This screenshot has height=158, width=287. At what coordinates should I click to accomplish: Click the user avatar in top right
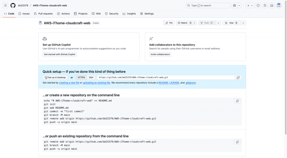point(279,5)
